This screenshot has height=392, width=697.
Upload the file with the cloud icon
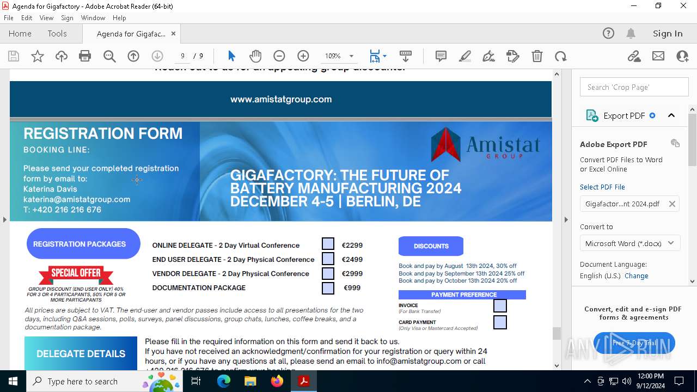(x=62, y=56)
